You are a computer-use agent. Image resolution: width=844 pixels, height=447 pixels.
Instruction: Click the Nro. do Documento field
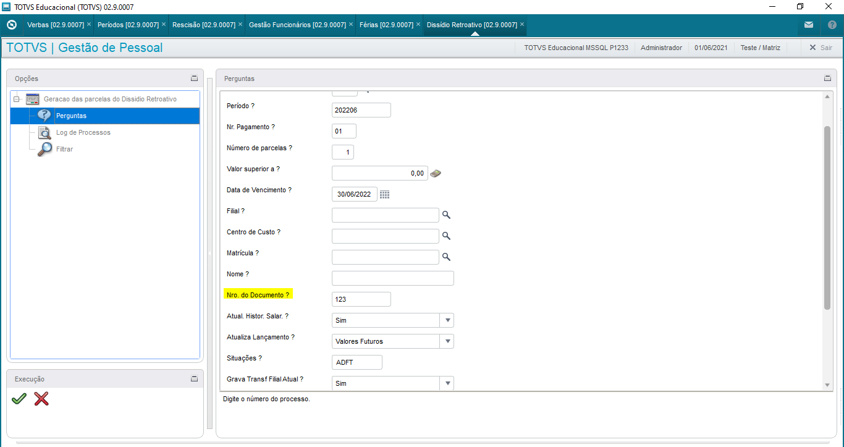point(361,299)
